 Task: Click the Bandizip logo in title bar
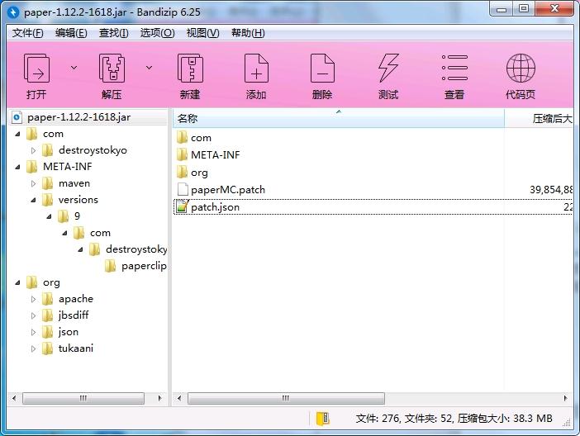tap(13, 12)
